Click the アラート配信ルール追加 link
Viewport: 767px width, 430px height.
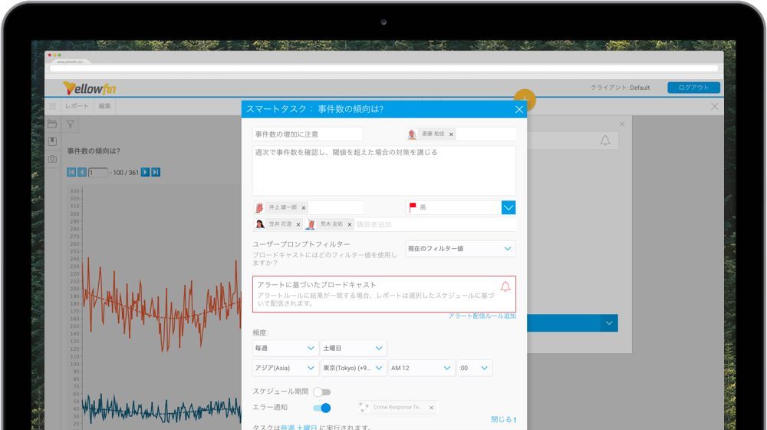[x=482, y=316]
